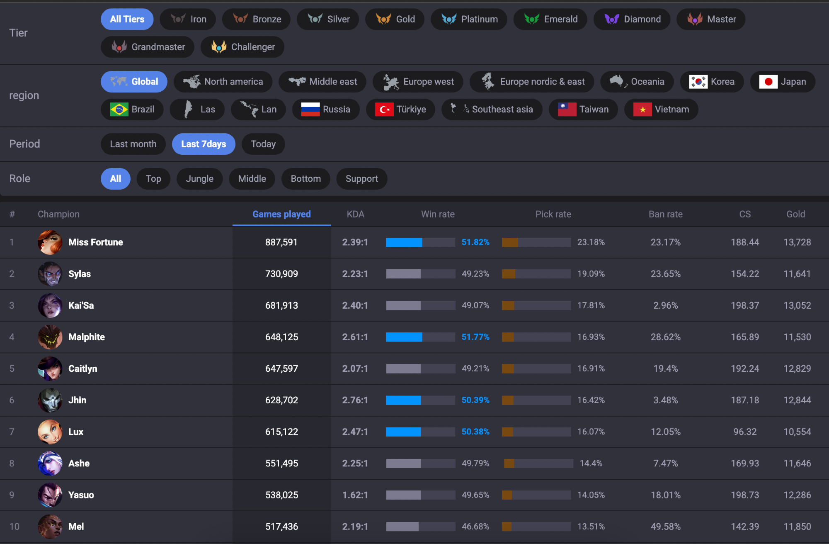Click Miss Fortune's blue win rate bar
This screenshot has height=544, width=829.
coord(404,242)
